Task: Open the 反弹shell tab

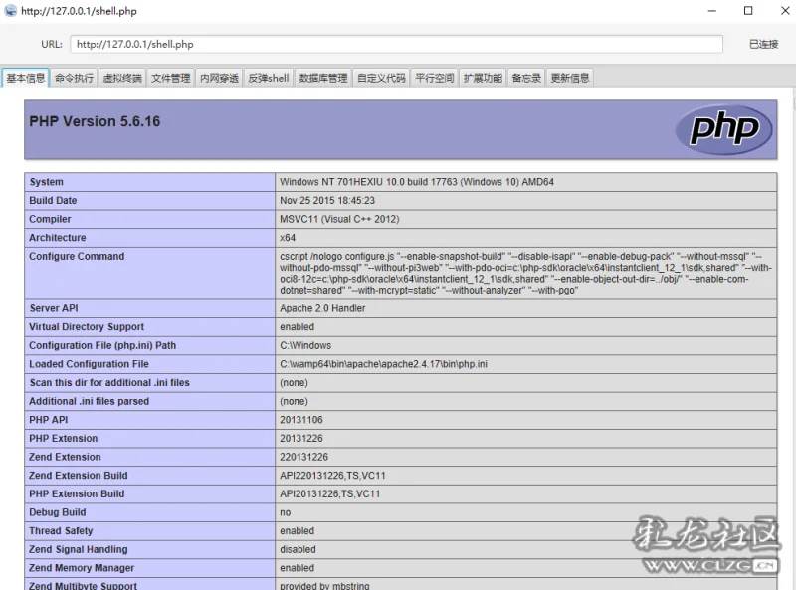Action: [x=268, y=78]
